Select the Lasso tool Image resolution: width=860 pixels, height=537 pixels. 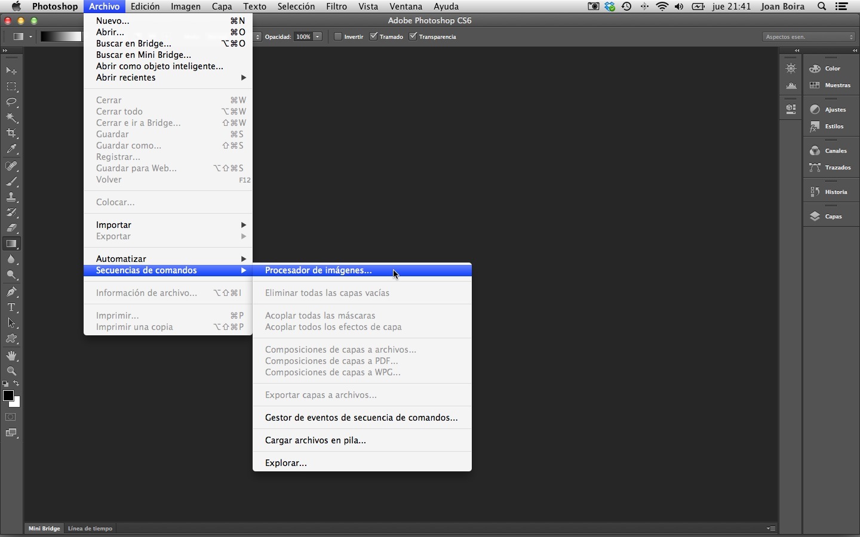[11, 102]
